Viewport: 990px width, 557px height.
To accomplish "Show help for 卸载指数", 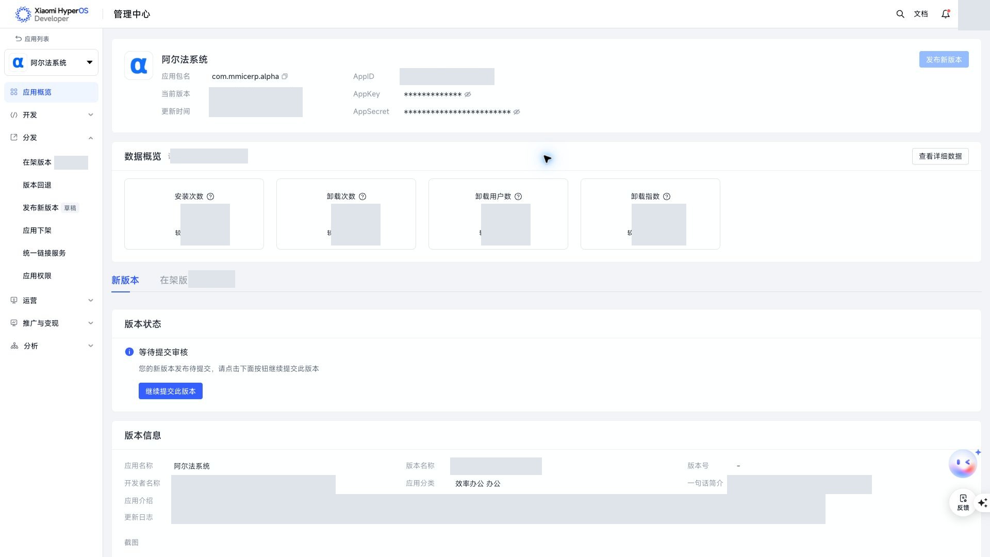I will (x=667, y=196).
